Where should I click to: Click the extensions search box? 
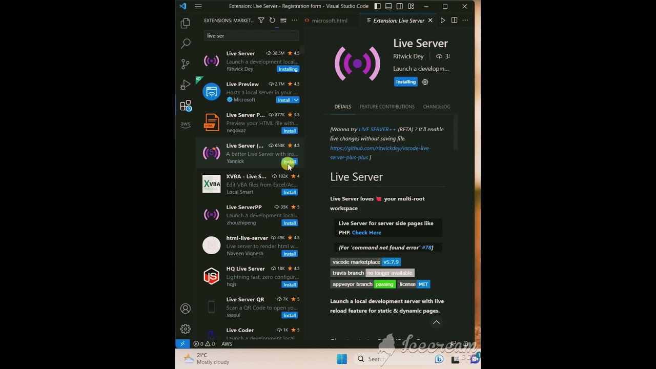pos(252,36)
